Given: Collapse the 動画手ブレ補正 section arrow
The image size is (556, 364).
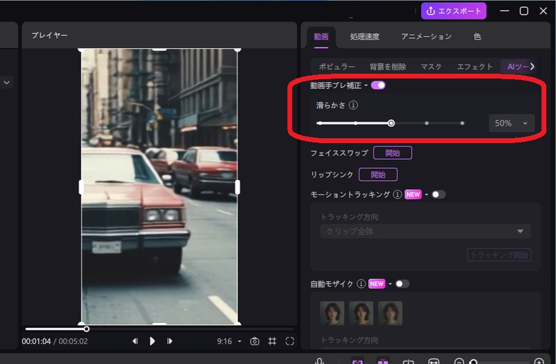Looking at the screenshot, I should point(366,85).
